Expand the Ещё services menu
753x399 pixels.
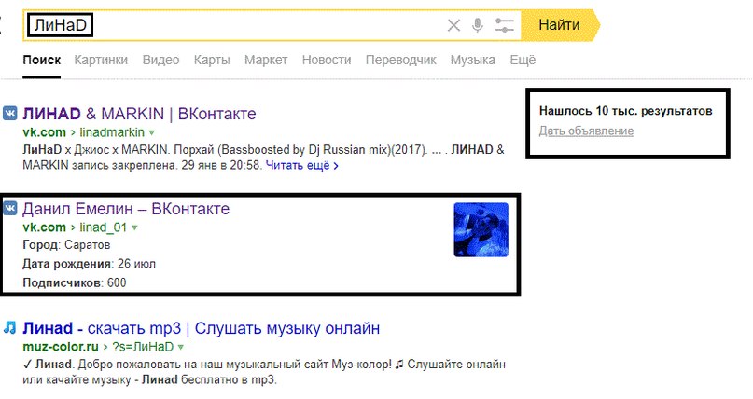tap(523, 60)
